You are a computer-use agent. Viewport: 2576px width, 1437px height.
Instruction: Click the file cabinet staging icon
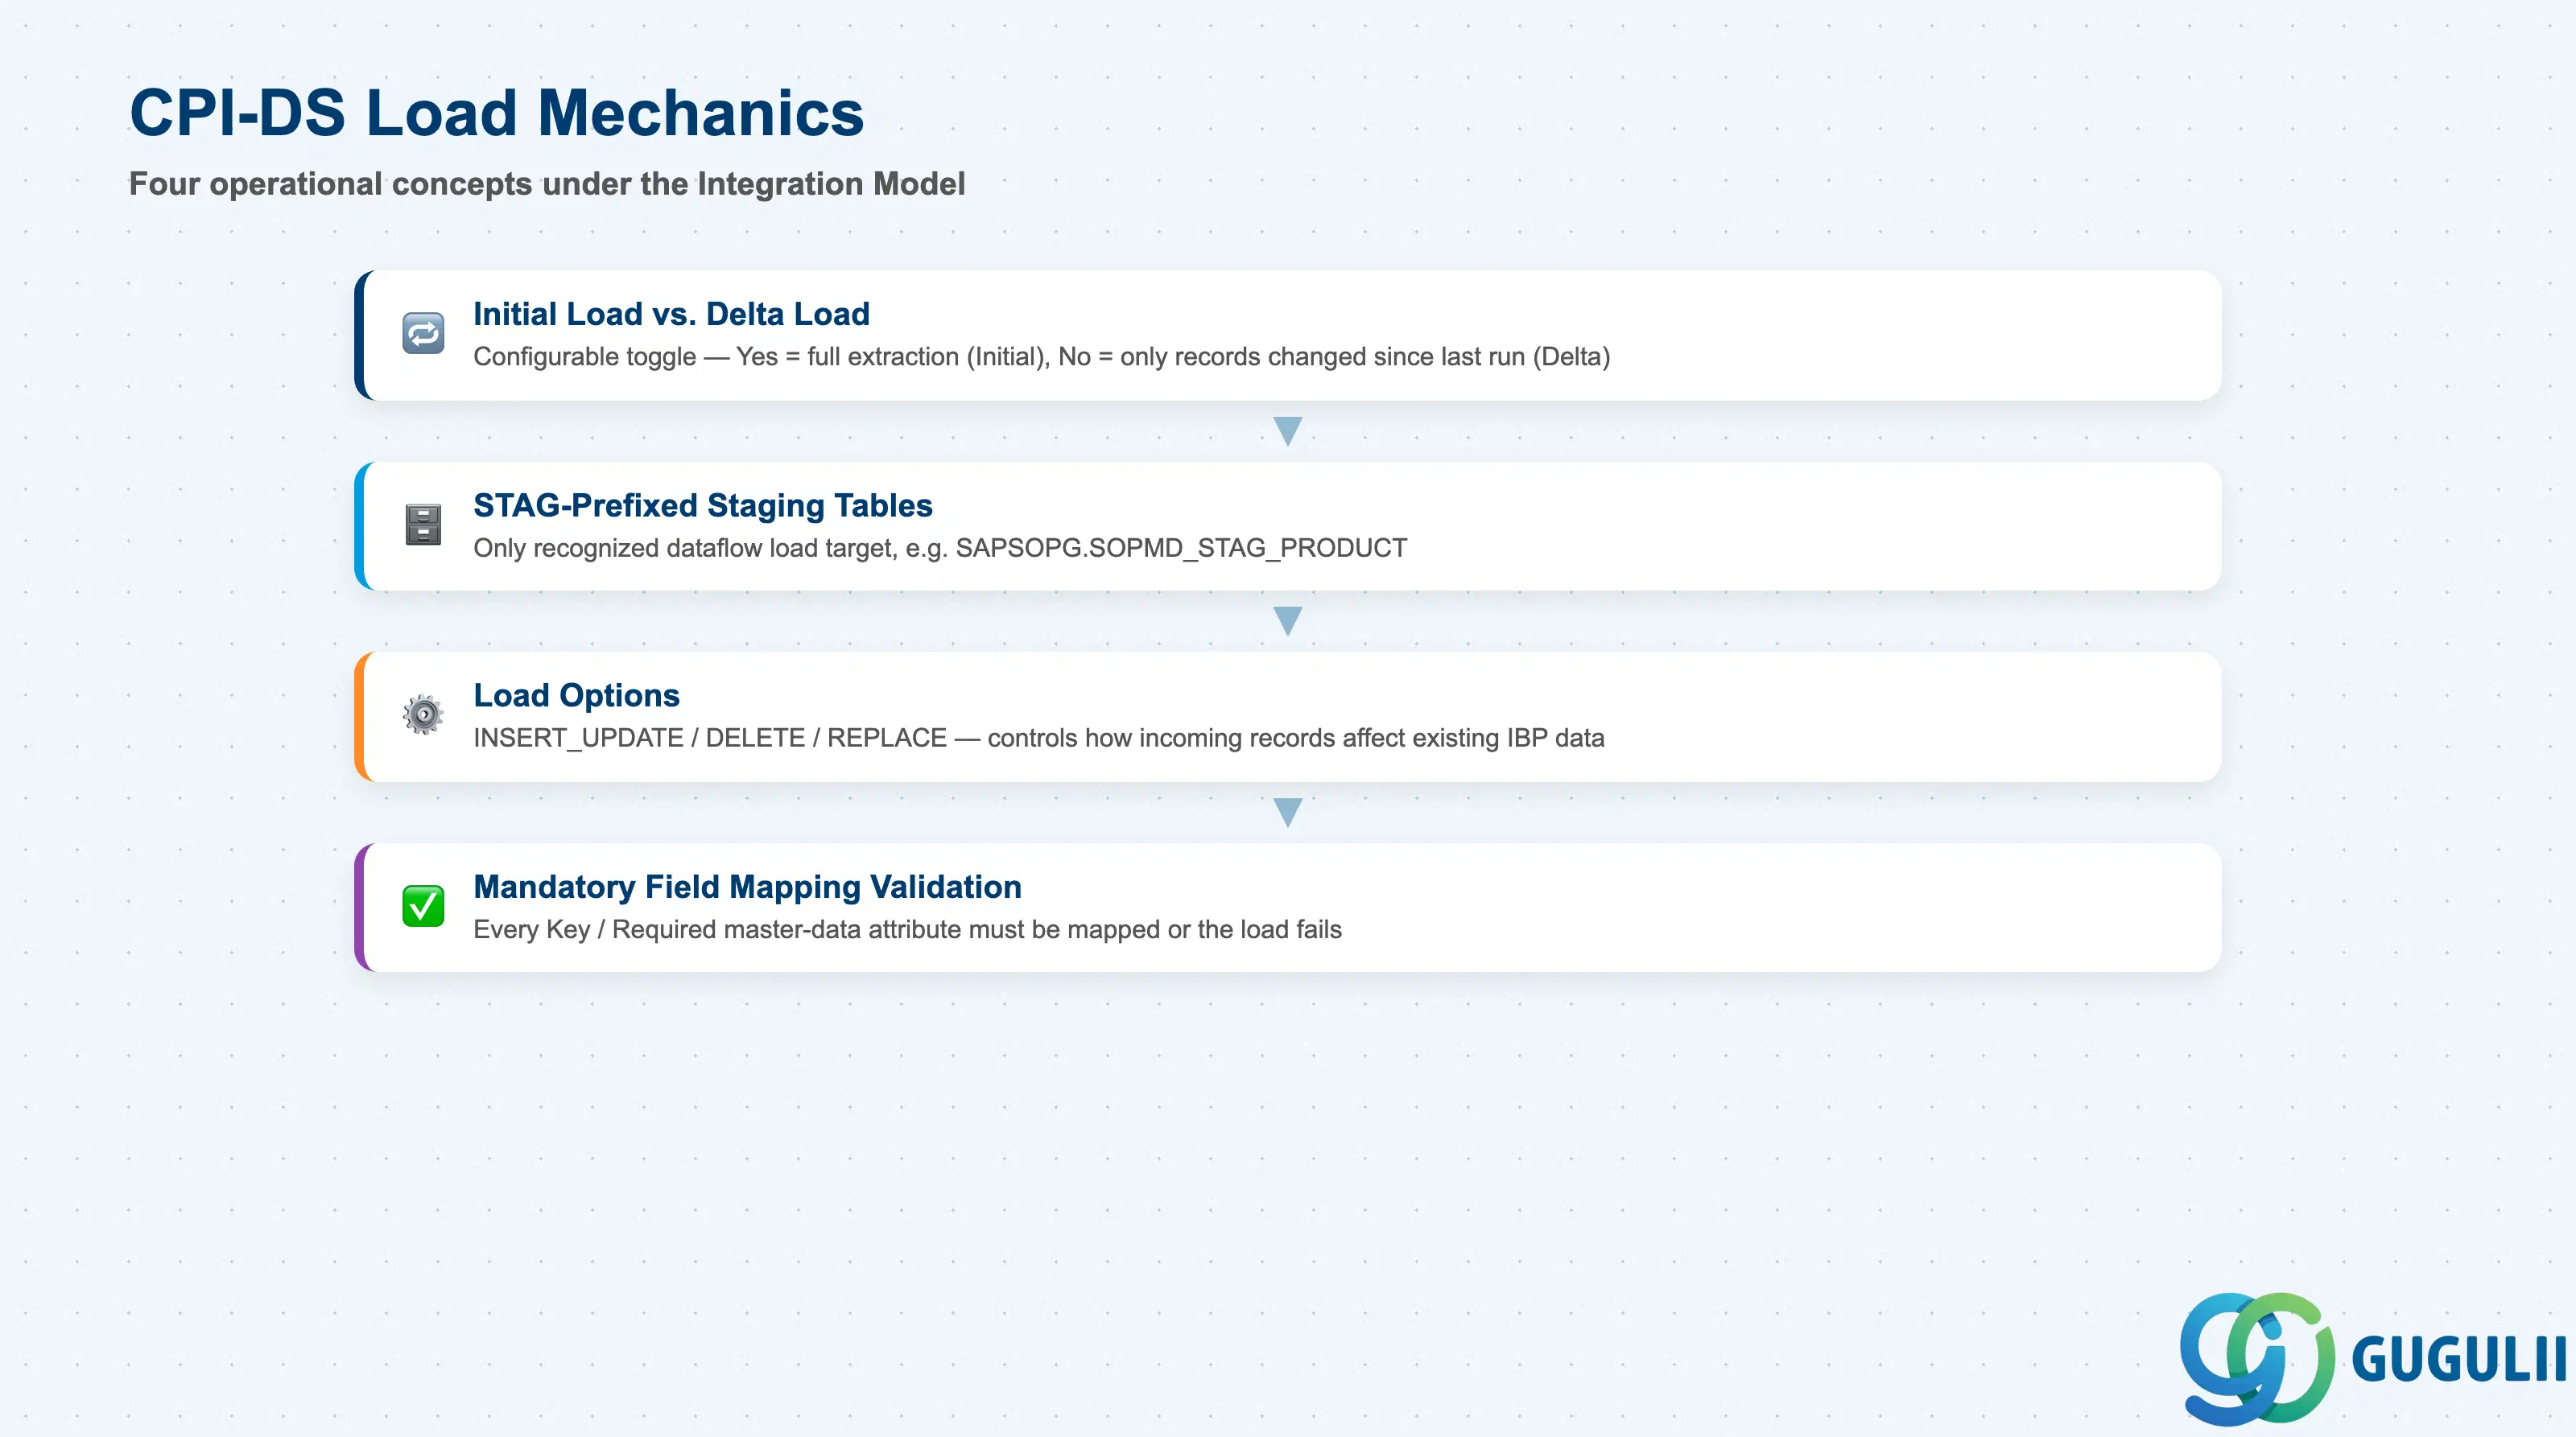[x=423, y=525]
